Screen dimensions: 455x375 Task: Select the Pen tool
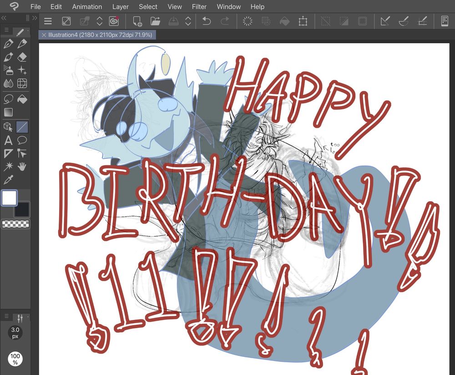pos(8,44)
